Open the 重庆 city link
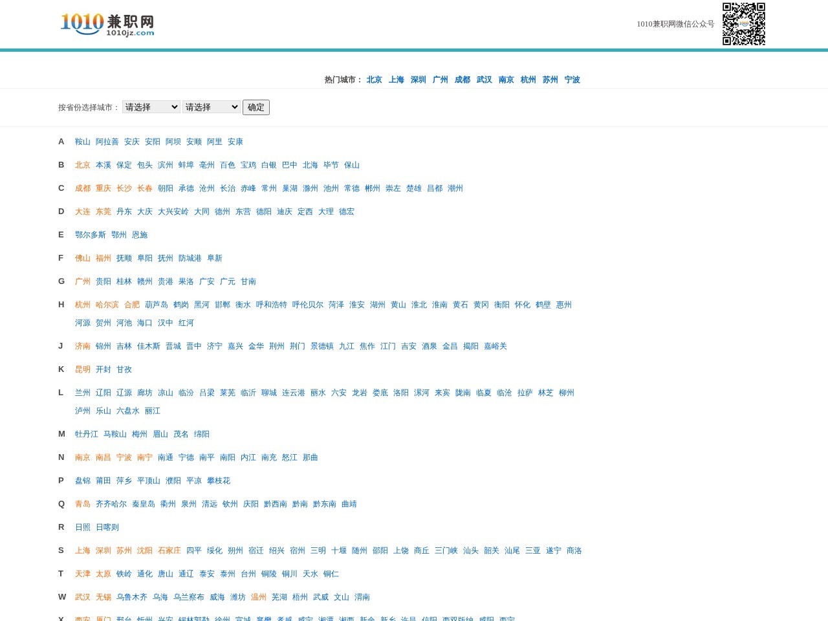Screen dimensions: 828x621 103,188
